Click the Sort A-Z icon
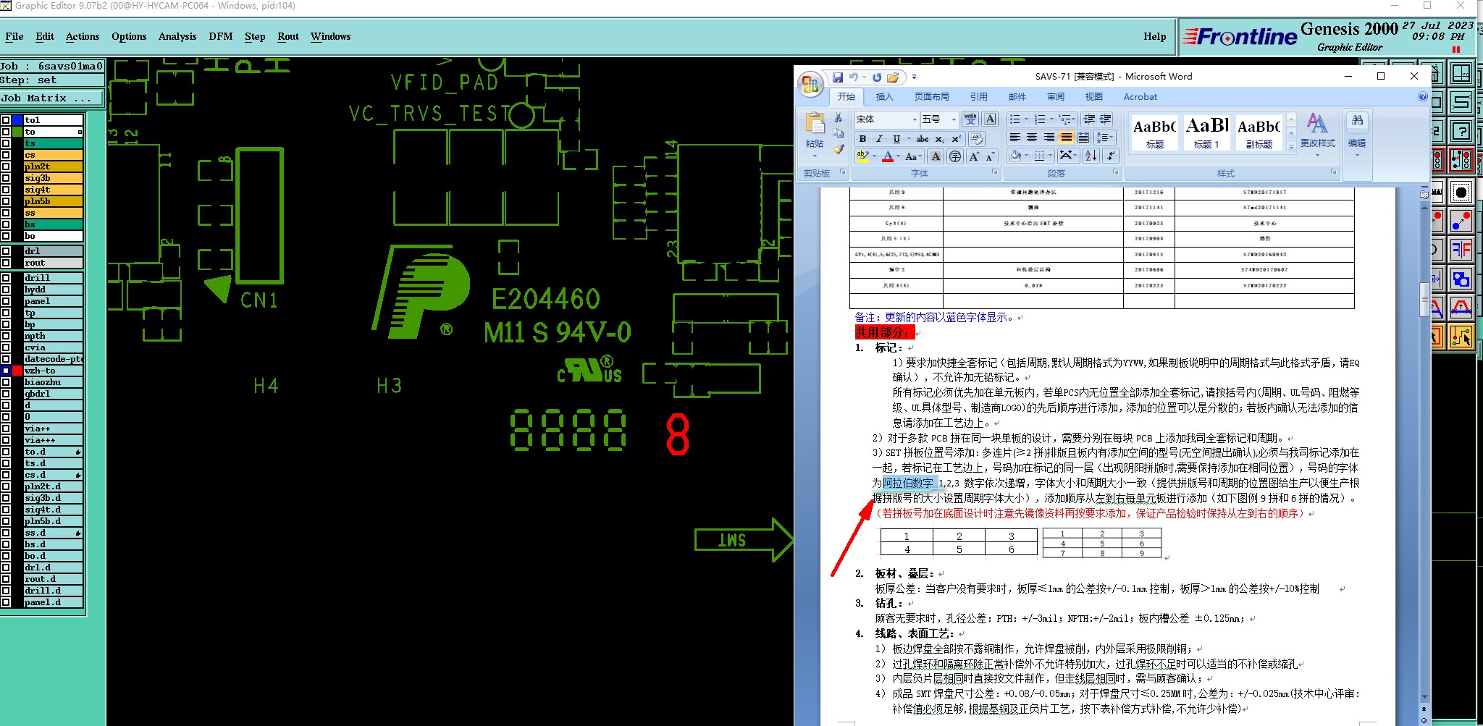This screenshot has height=726, width=1483. point(1091,156)
